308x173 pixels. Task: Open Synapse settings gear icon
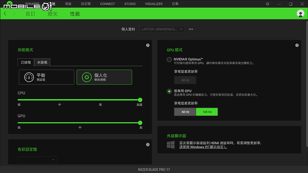tap(267, 4)
